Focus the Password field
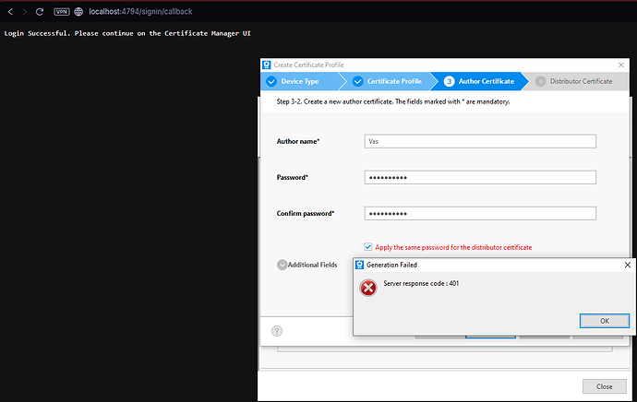Image resolution: width=637 pixels, height=402 pixels. pyautogui.click(x=480, y=177)
